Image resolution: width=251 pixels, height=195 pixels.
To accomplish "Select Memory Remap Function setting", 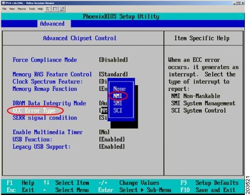I will point(45,89).
